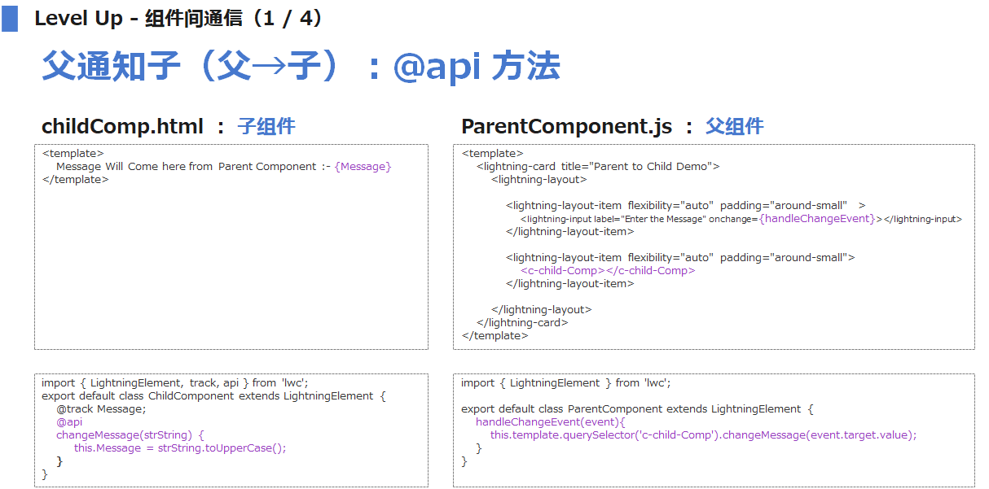
Task: Click the "export default class ChildComponent" line
Action: tap(213, 396)
